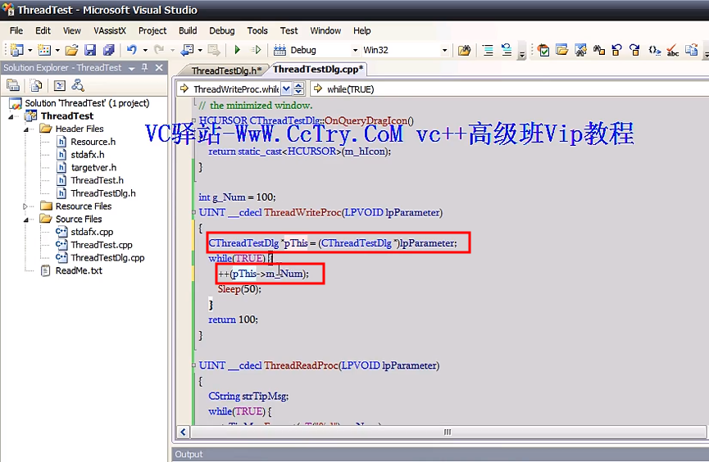Image resolution: width=709 pixels, height=462 pixels.
Task: Click Visual Assist paste from clipboards icon
Action: 691,50
